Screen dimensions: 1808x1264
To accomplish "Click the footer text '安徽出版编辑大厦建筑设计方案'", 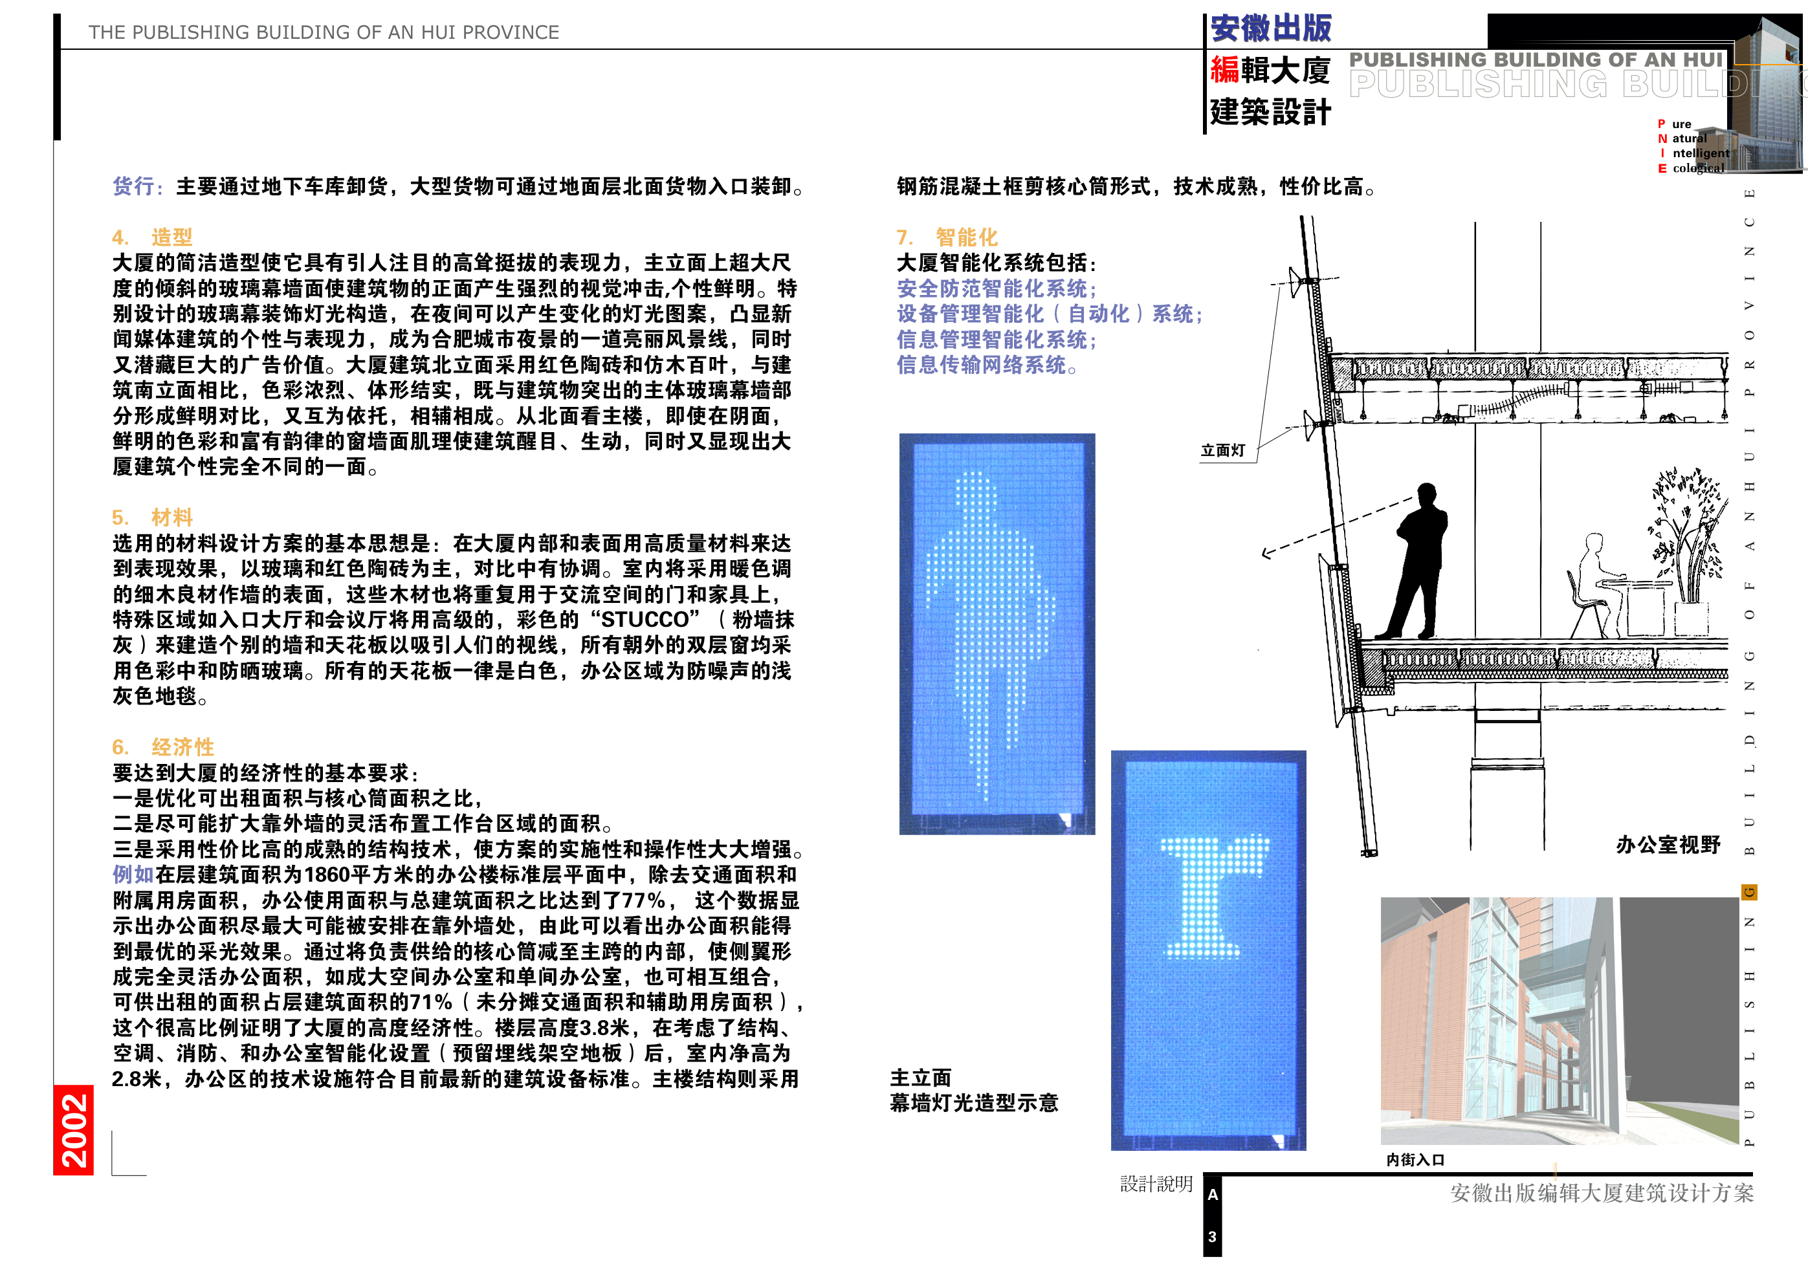I will click(1602, 1194).
